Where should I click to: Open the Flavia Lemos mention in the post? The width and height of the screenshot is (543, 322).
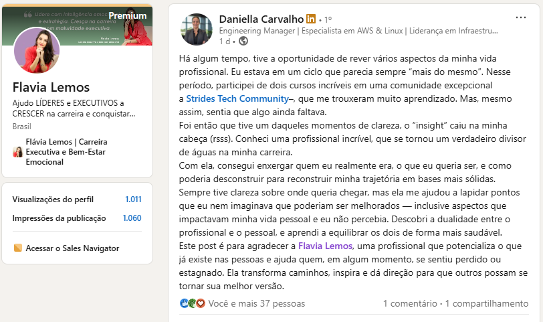pos(325,246)
